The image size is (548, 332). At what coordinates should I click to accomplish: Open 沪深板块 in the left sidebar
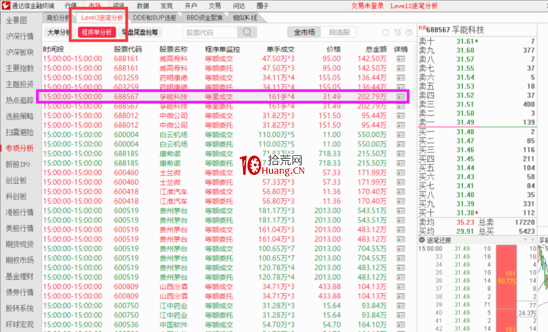tap(20, 53)
